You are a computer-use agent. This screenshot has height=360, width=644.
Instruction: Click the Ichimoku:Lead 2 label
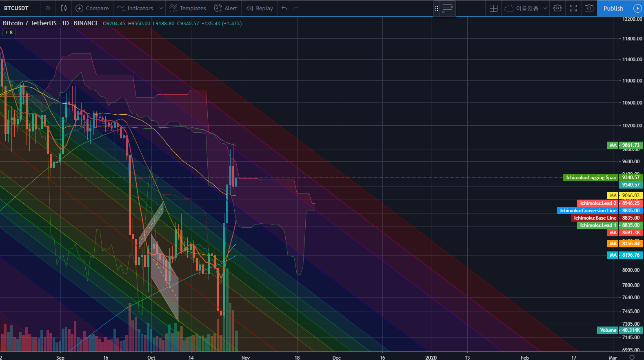pyautogui.click(x=598, y=203)
